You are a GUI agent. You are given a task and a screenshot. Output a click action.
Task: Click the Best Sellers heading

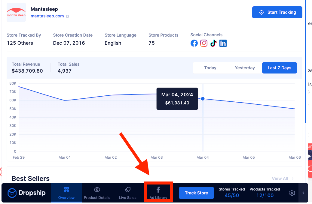pyautogui.click(x=31, y=178)
